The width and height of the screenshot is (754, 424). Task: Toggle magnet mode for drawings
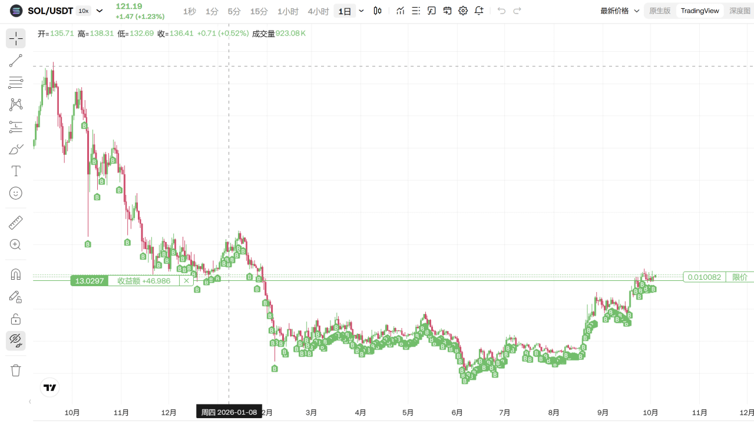pyautogui.click(x=16, y=274)
